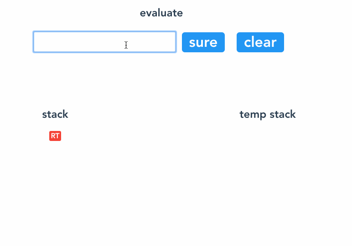This screenshot has height=246, width=352.
Task: Confirm evaluation by clicking sure
Action: pyautogui.click(x=203, y=42)
